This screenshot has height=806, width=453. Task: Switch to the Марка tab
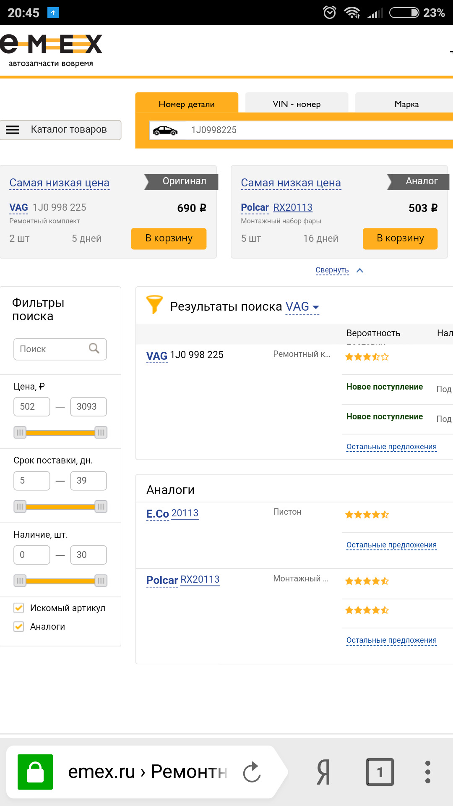[x=406, y=104]
